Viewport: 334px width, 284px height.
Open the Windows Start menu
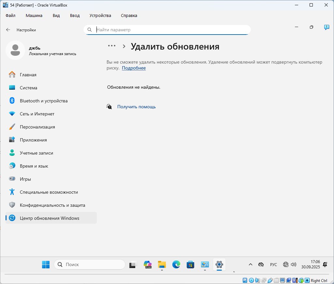coord(46,264)
